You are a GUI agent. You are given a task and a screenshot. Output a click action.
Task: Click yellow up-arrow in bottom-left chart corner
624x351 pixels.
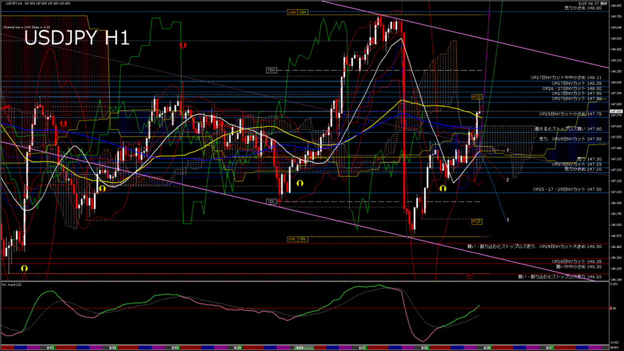[x=24, y=268]
